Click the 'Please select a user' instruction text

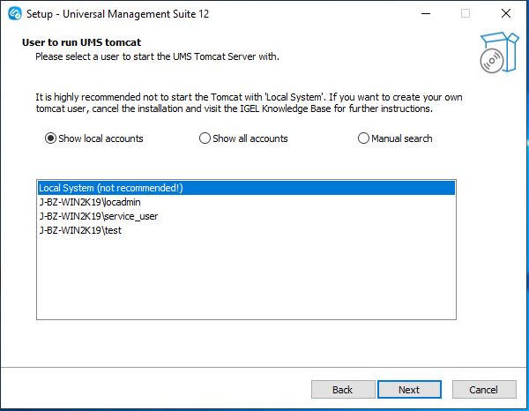pyautogui.click(x=156, y=56)
